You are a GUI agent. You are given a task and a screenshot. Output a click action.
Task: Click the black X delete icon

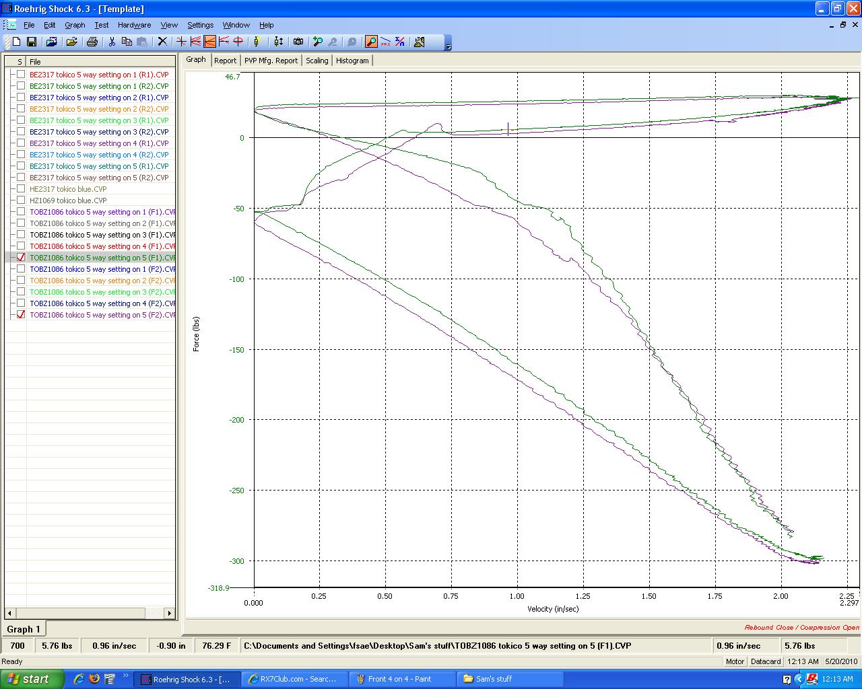point(162,42)
